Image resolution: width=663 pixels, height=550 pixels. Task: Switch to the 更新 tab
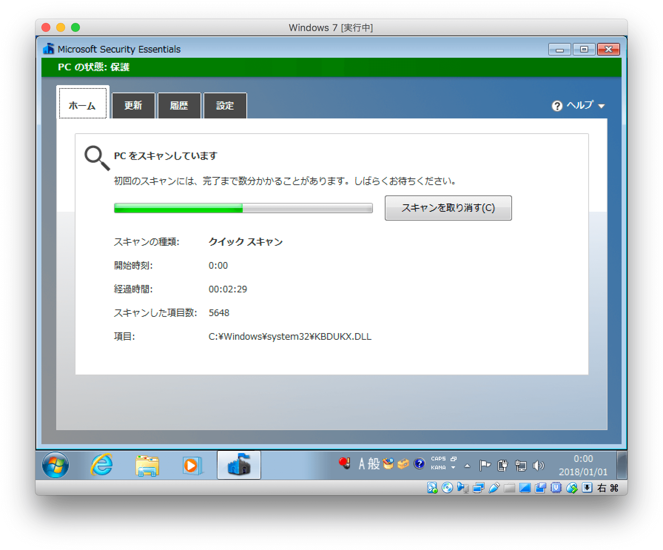(x=134, y=105)
